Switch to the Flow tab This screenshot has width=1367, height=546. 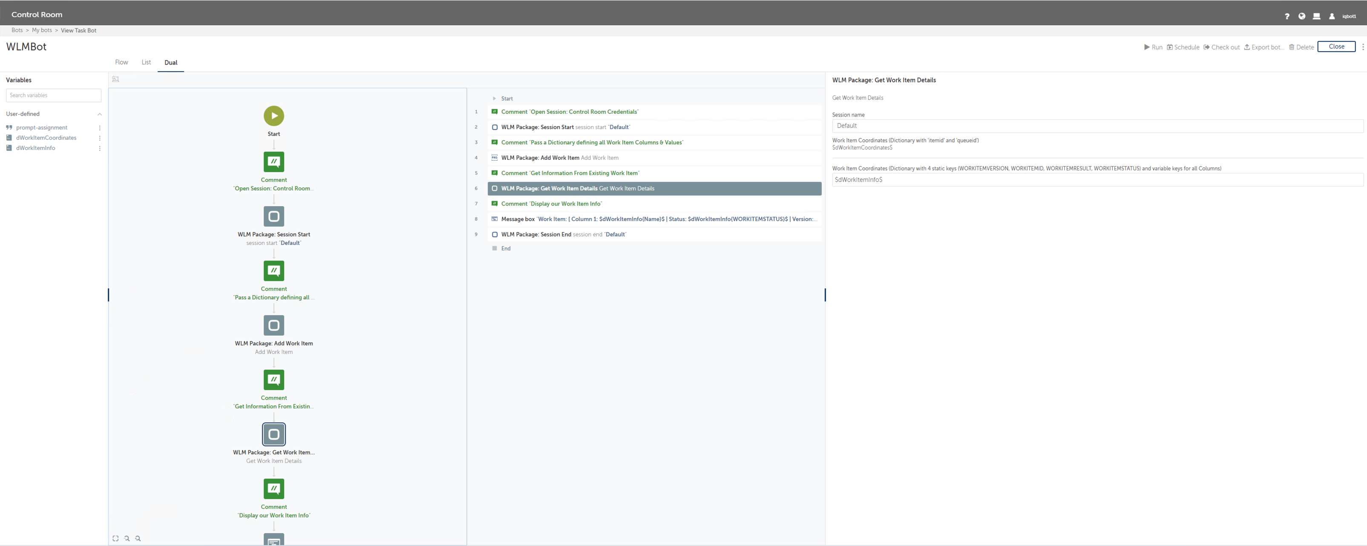tap(121, 62)
